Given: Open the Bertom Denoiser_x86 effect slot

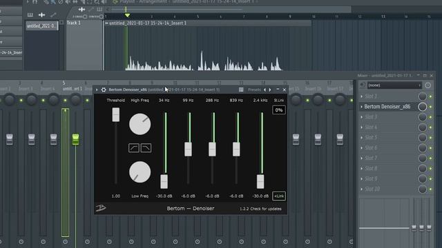Looking at the screenshot, I should [387, 107].
